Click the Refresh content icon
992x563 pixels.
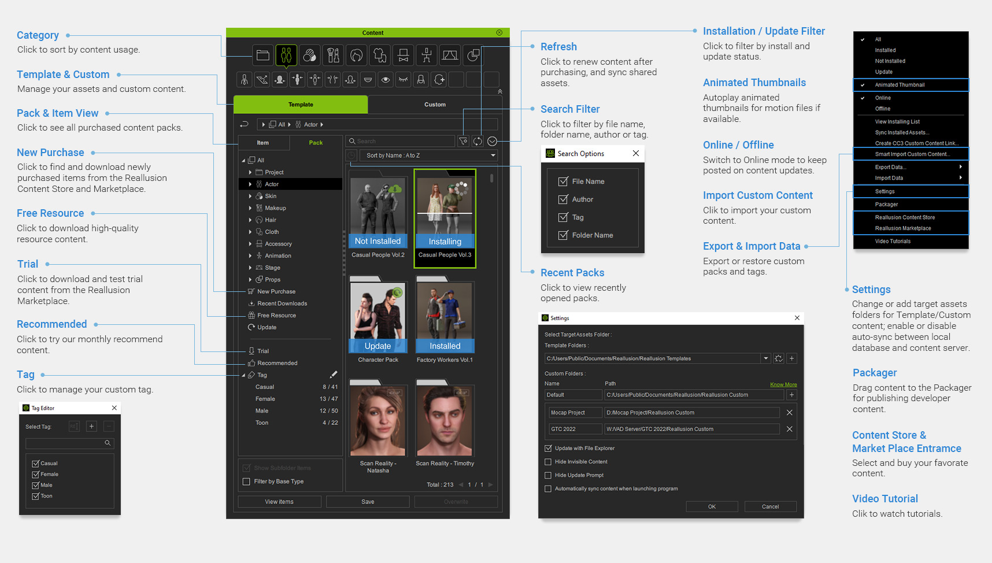478,141
